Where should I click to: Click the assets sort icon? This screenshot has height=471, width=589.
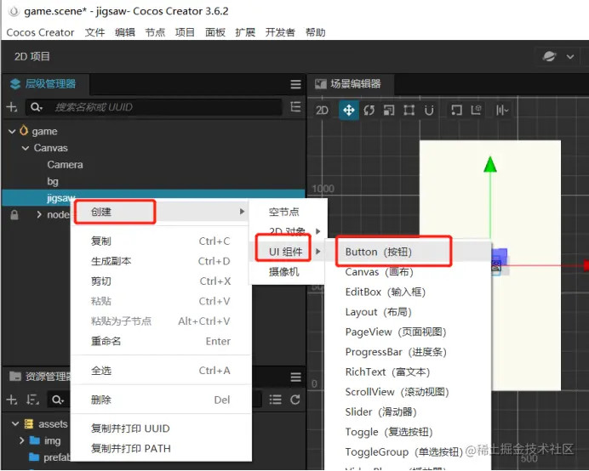coord(33,400)
